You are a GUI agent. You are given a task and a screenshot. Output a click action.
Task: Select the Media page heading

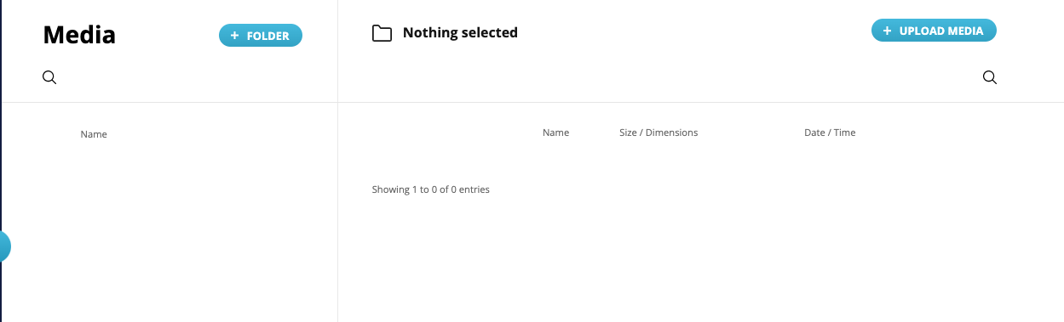79,35
